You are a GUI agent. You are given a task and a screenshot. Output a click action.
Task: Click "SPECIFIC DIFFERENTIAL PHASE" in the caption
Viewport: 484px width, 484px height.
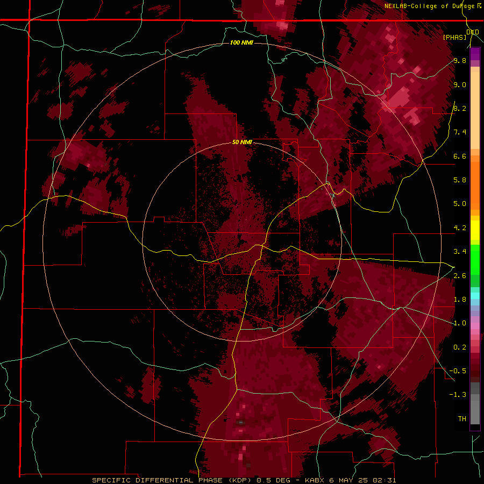pos(157,480)
